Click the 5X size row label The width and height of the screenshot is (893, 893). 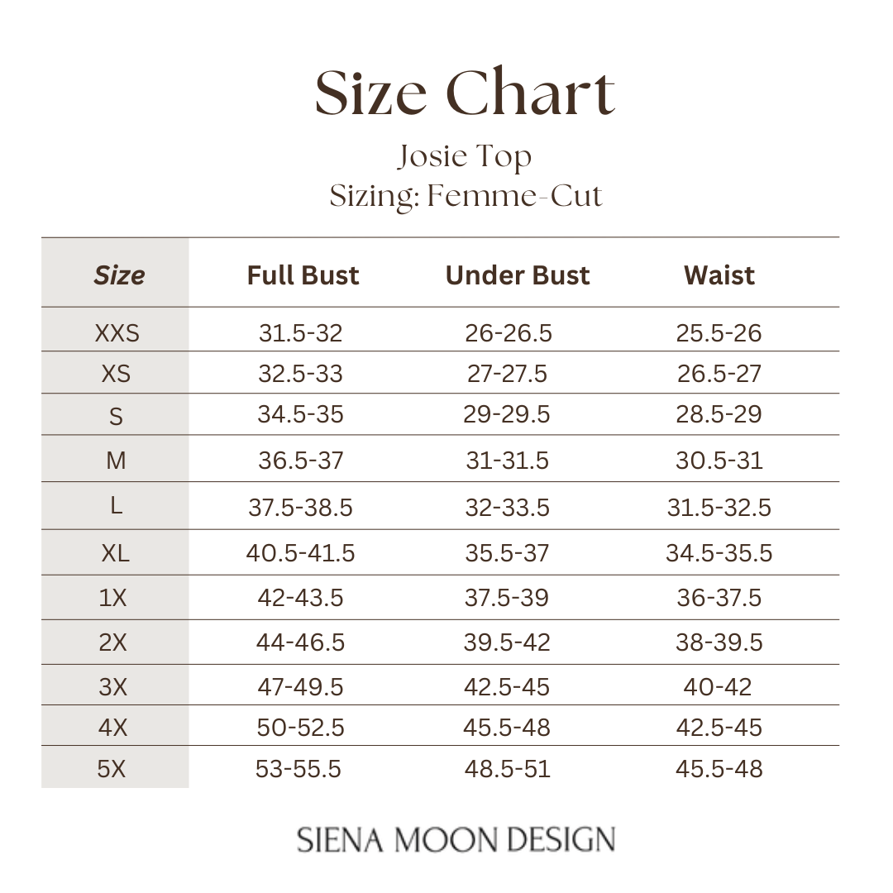tap(112, 769)
